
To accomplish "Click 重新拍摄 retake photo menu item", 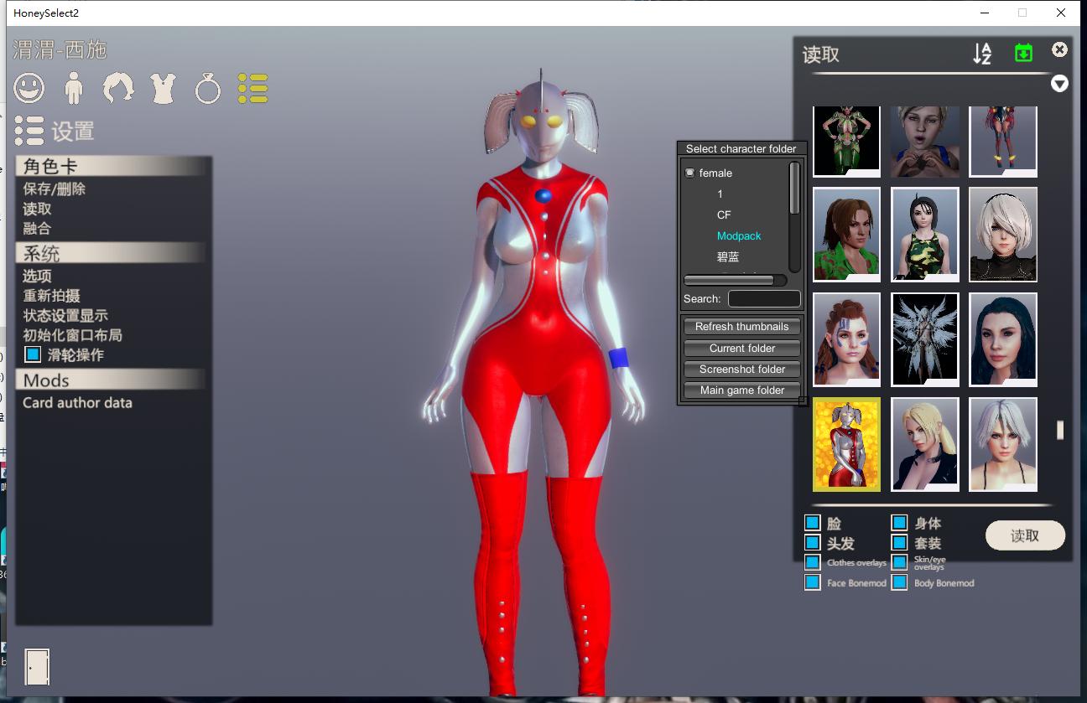I will click(51, 296).
